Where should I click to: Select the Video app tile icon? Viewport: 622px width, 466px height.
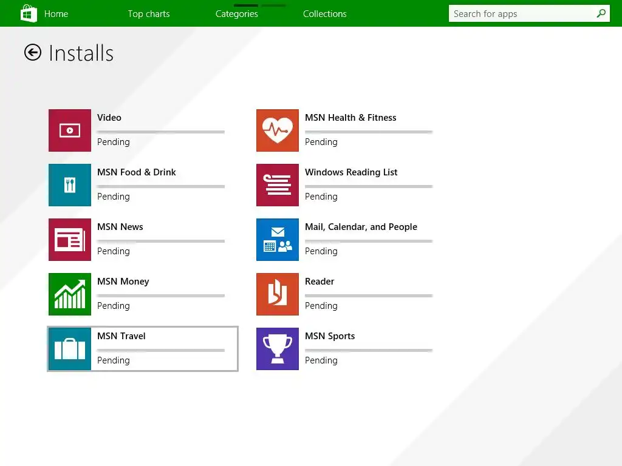[x=70, y=130]
